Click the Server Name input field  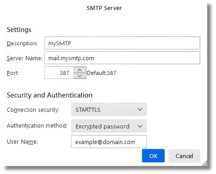[x=122, y=58]
